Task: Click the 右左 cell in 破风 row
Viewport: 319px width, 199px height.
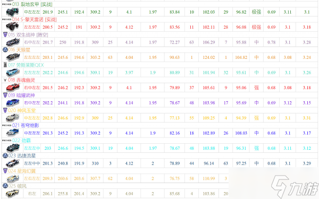Action: pos(32,194)
